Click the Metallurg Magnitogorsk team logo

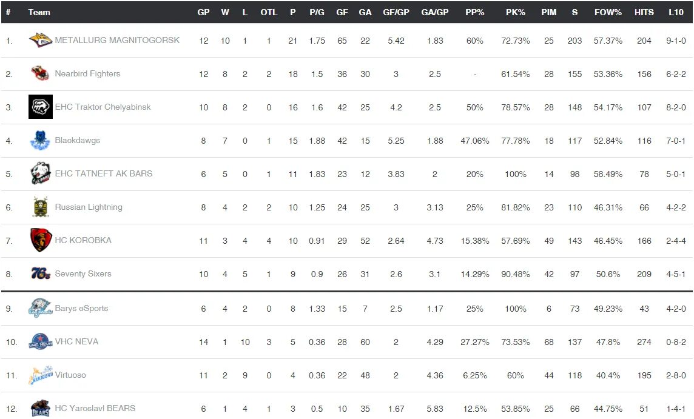(x=40, y=40)
